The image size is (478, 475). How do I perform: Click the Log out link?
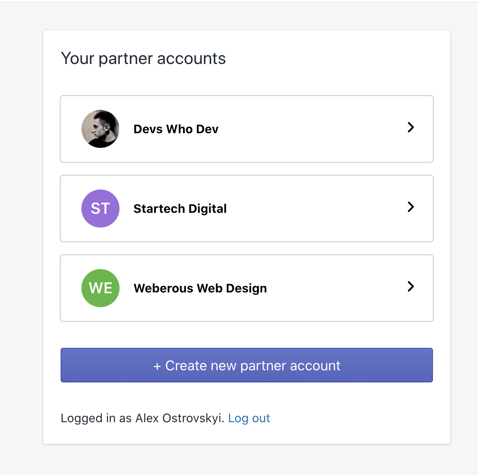(249, 418)
